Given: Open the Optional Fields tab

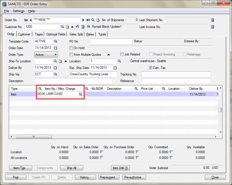Looking at the screenshot, I should point(56,34).
